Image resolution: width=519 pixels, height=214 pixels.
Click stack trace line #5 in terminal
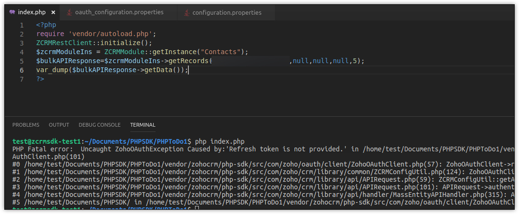click(263, 202)
